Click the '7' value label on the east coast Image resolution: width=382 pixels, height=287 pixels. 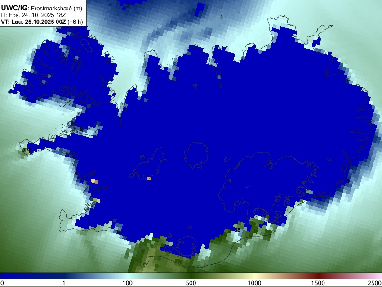347,81
